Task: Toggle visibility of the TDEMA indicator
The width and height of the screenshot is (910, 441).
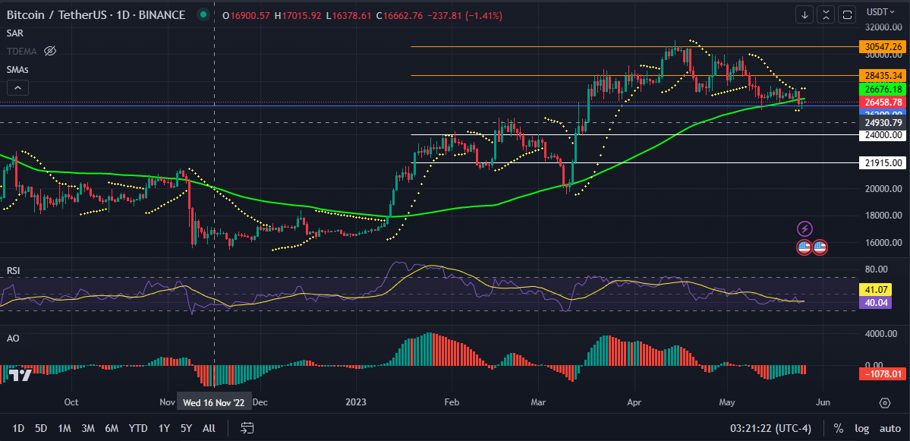Action: [50, 51]
